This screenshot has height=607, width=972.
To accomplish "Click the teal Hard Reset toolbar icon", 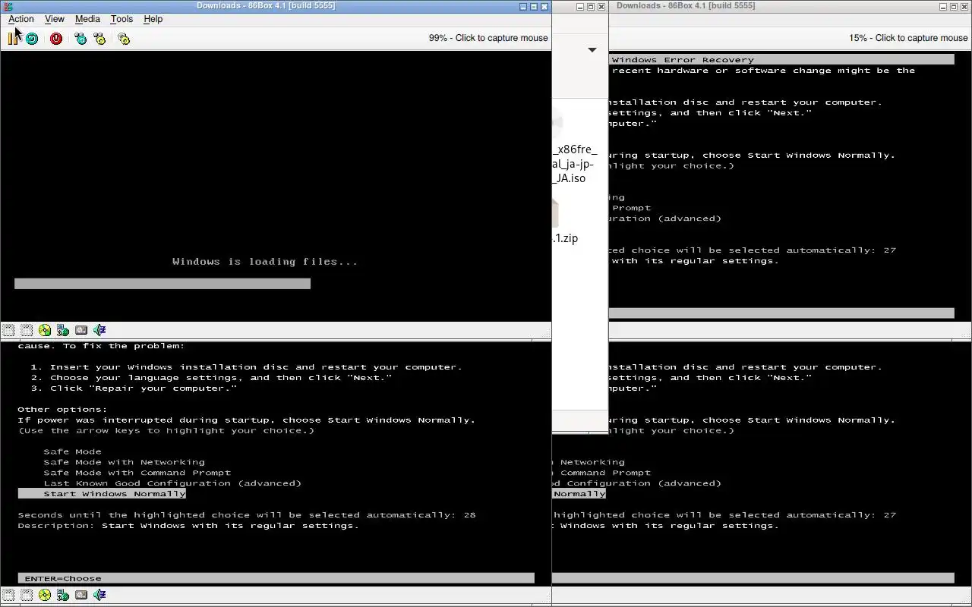I will tap(32, 38).
